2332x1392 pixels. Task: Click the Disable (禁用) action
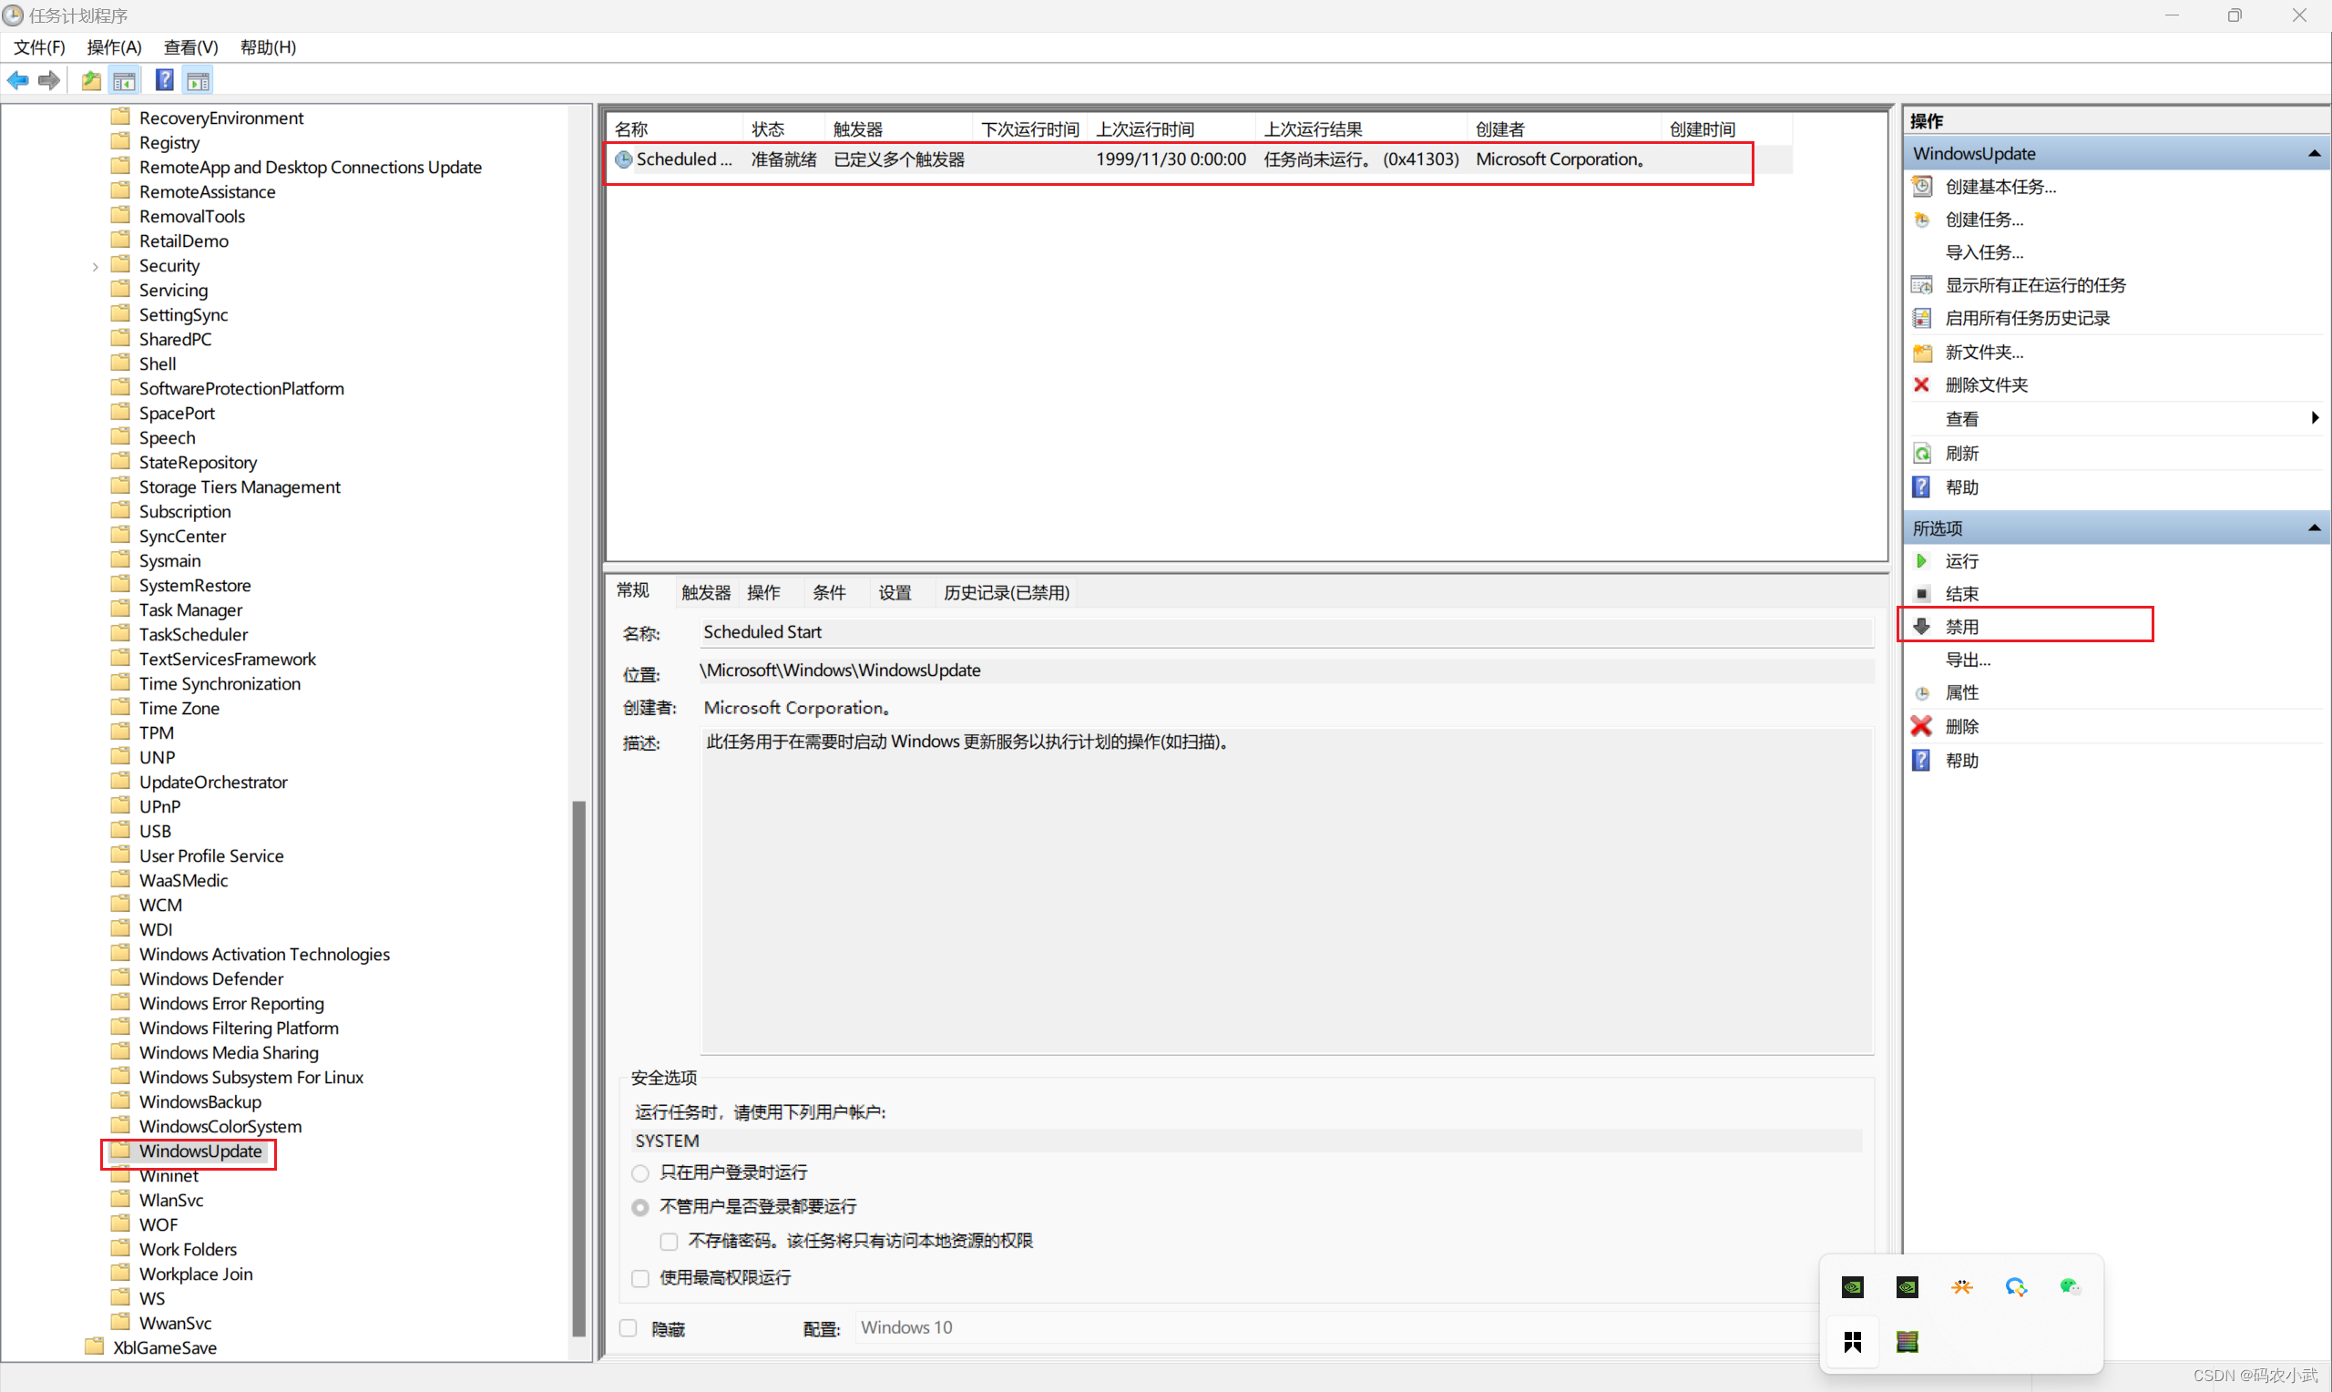[x=1960, y=627]
